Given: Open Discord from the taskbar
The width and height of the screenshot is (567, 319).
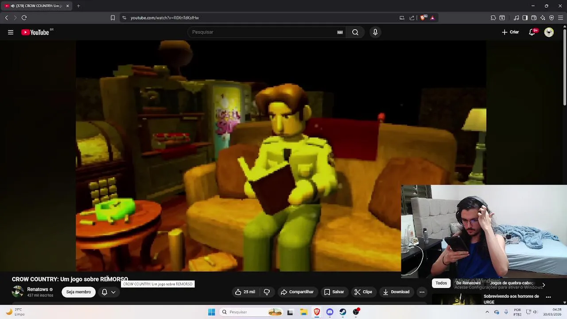Looking at the screenshot, I should (x=330, y=312).
